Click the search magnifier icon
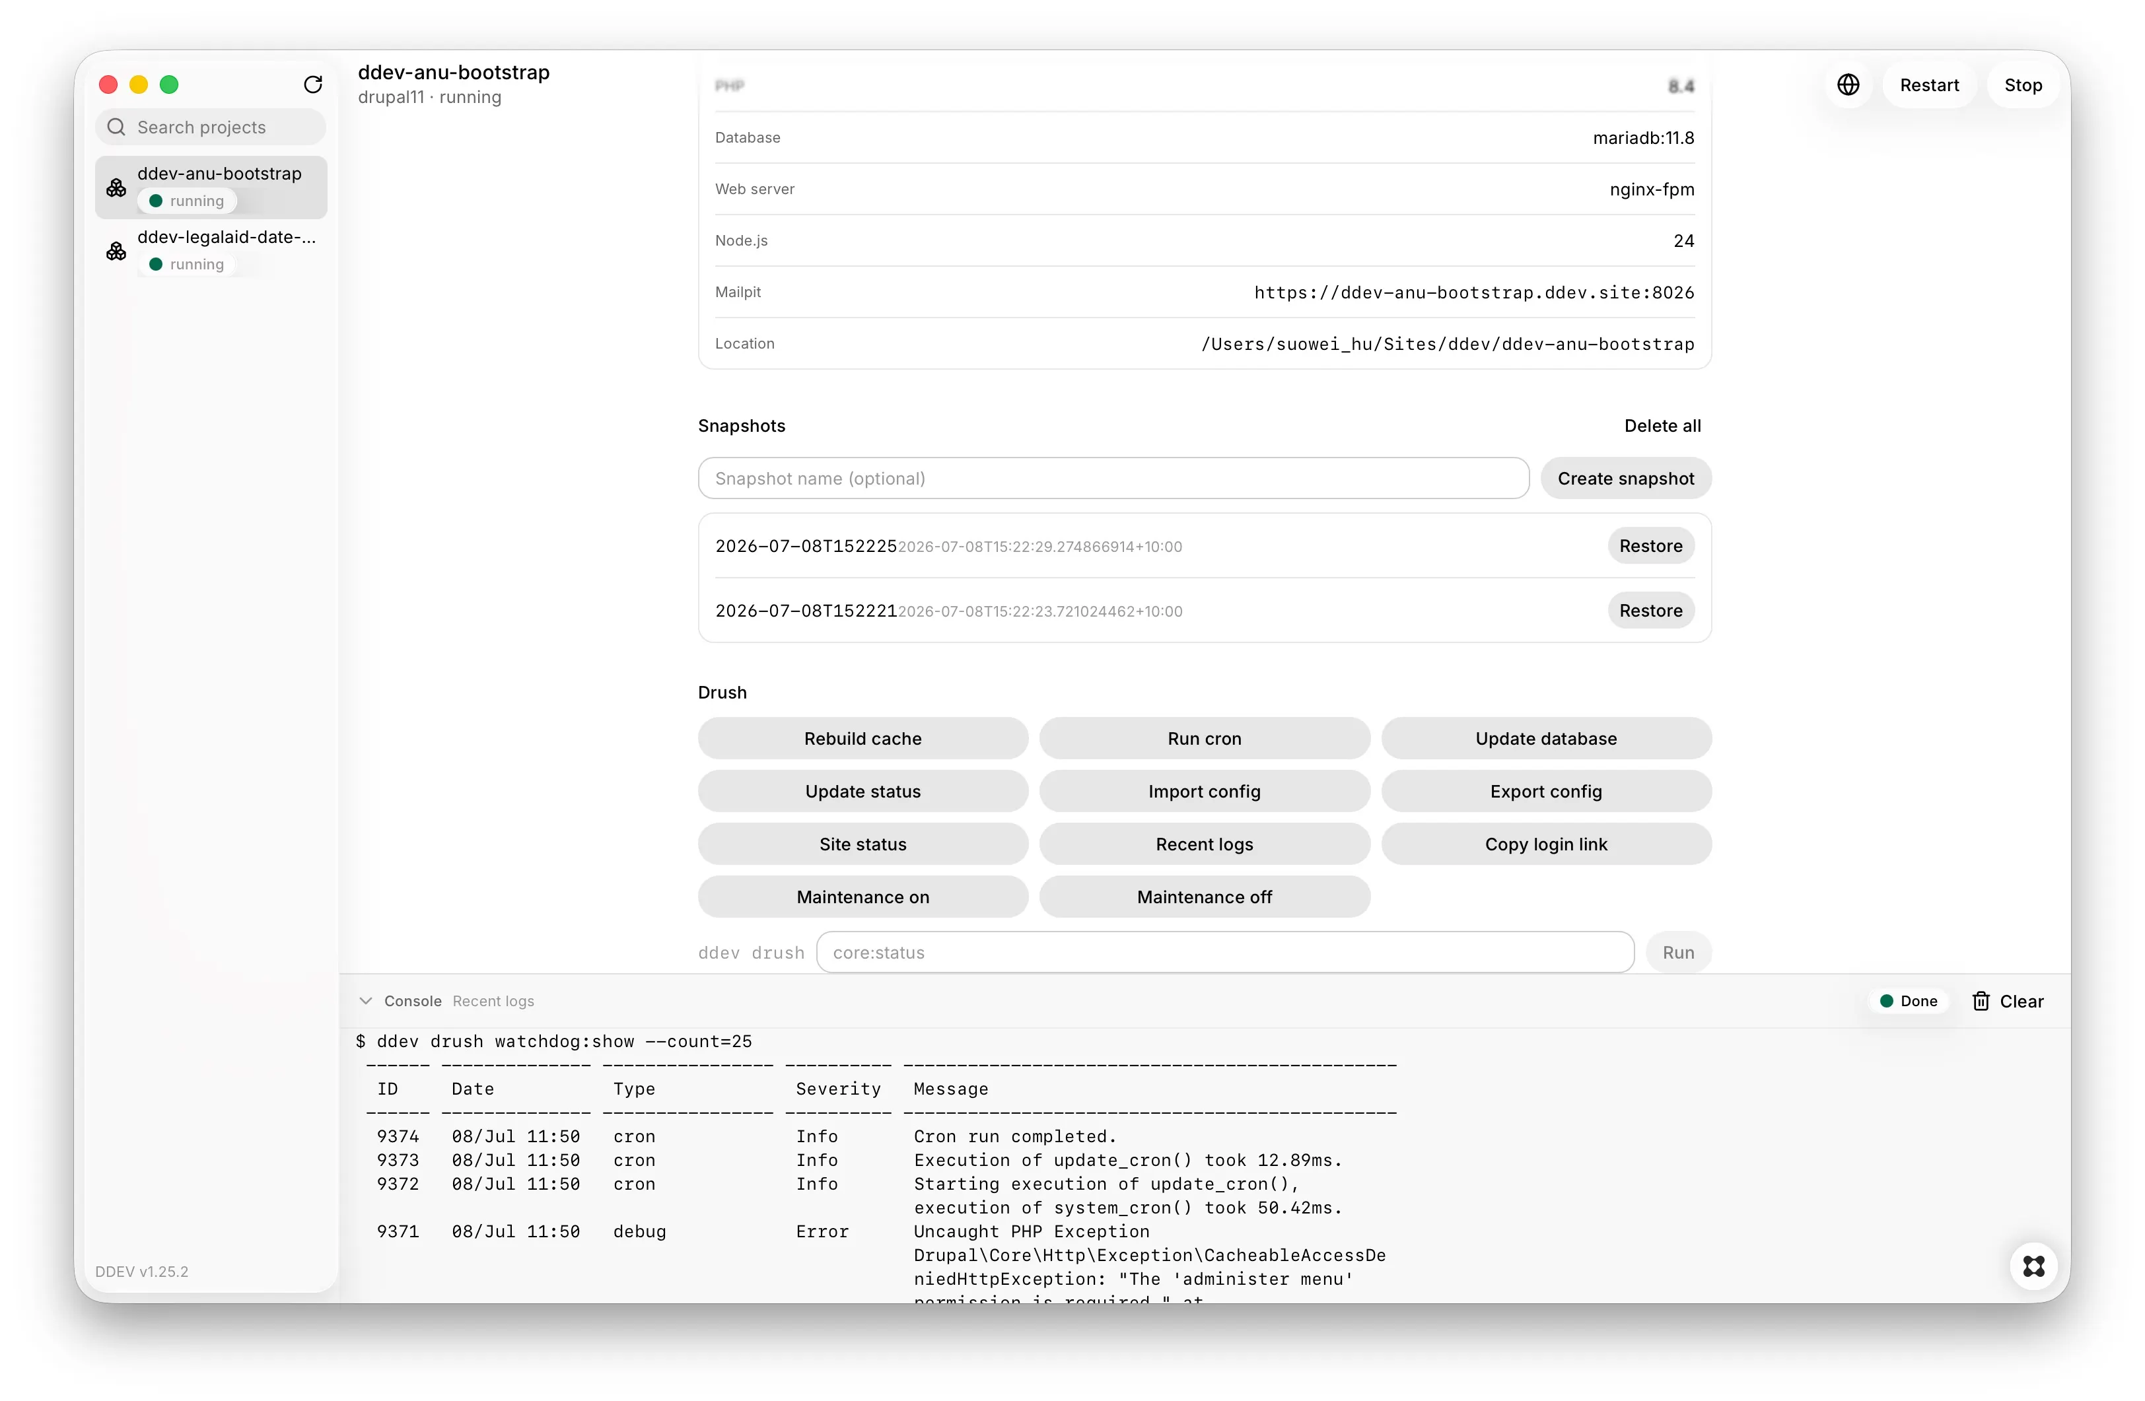The width and height of the screenshot is (2145, 1401). point(116,127)
